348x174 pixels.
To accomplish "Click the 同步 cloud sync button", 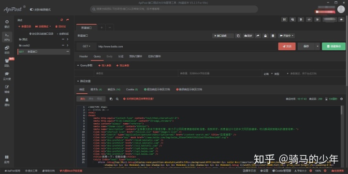I will click(x=248, y=36).
